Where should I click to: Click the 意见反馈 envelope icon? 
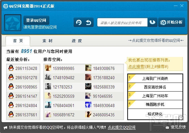pyautogui.click(x=167, y=127)
